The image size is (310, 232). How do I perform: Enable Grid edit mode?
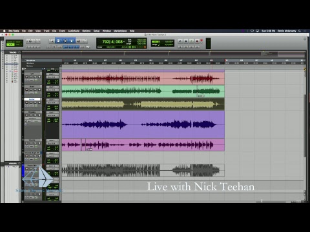(x=18, y=44)
